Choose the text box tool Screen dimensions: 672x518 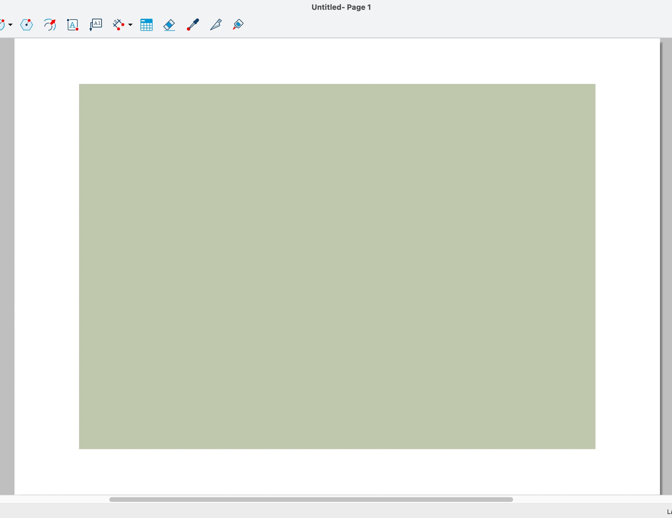[x=72, y=25]
